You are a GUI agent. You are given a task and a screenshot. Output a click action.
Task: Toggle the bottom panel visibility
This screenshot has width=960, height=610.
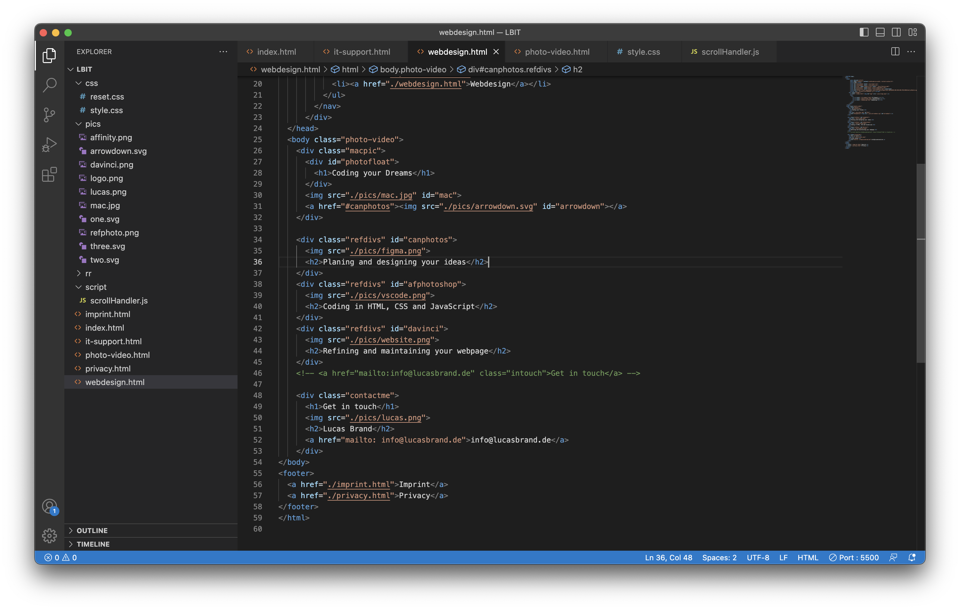[880, 32]
